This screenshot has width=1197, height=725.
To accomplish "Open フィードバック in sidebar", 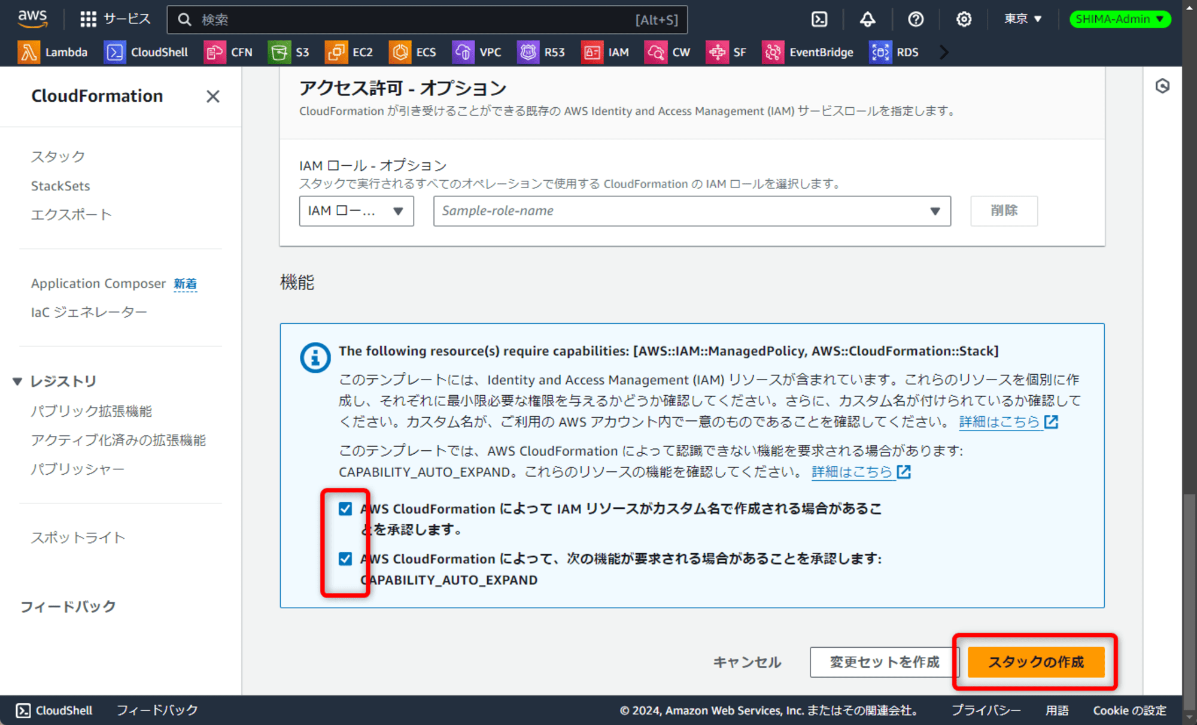I will click(68, 606).
